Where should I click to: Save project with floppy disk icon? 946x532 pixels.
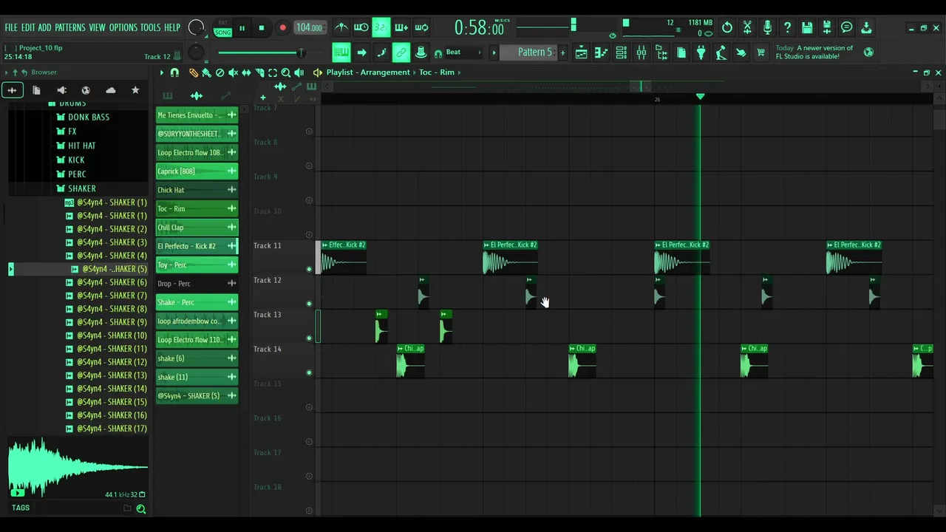tap(807, 28)
